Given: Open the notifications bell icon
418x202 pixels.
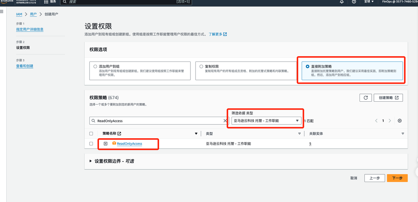Looking at the screenshot, I should click(342, 2).
